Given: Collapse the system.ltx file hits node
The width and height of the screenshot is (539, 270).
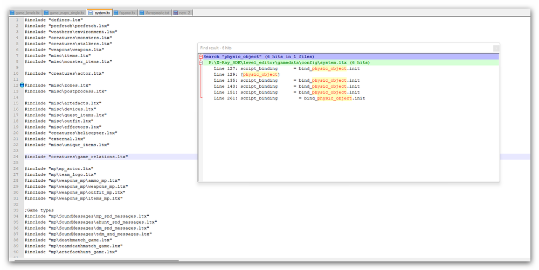Looking at the screenshot, I should point(201,62).
